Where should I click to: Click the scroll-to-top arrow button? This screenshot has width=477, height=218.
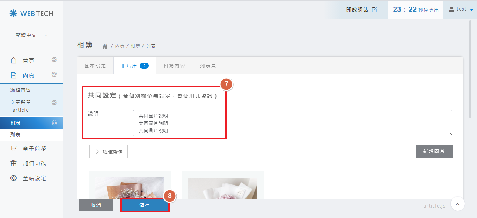coord(457,204)
